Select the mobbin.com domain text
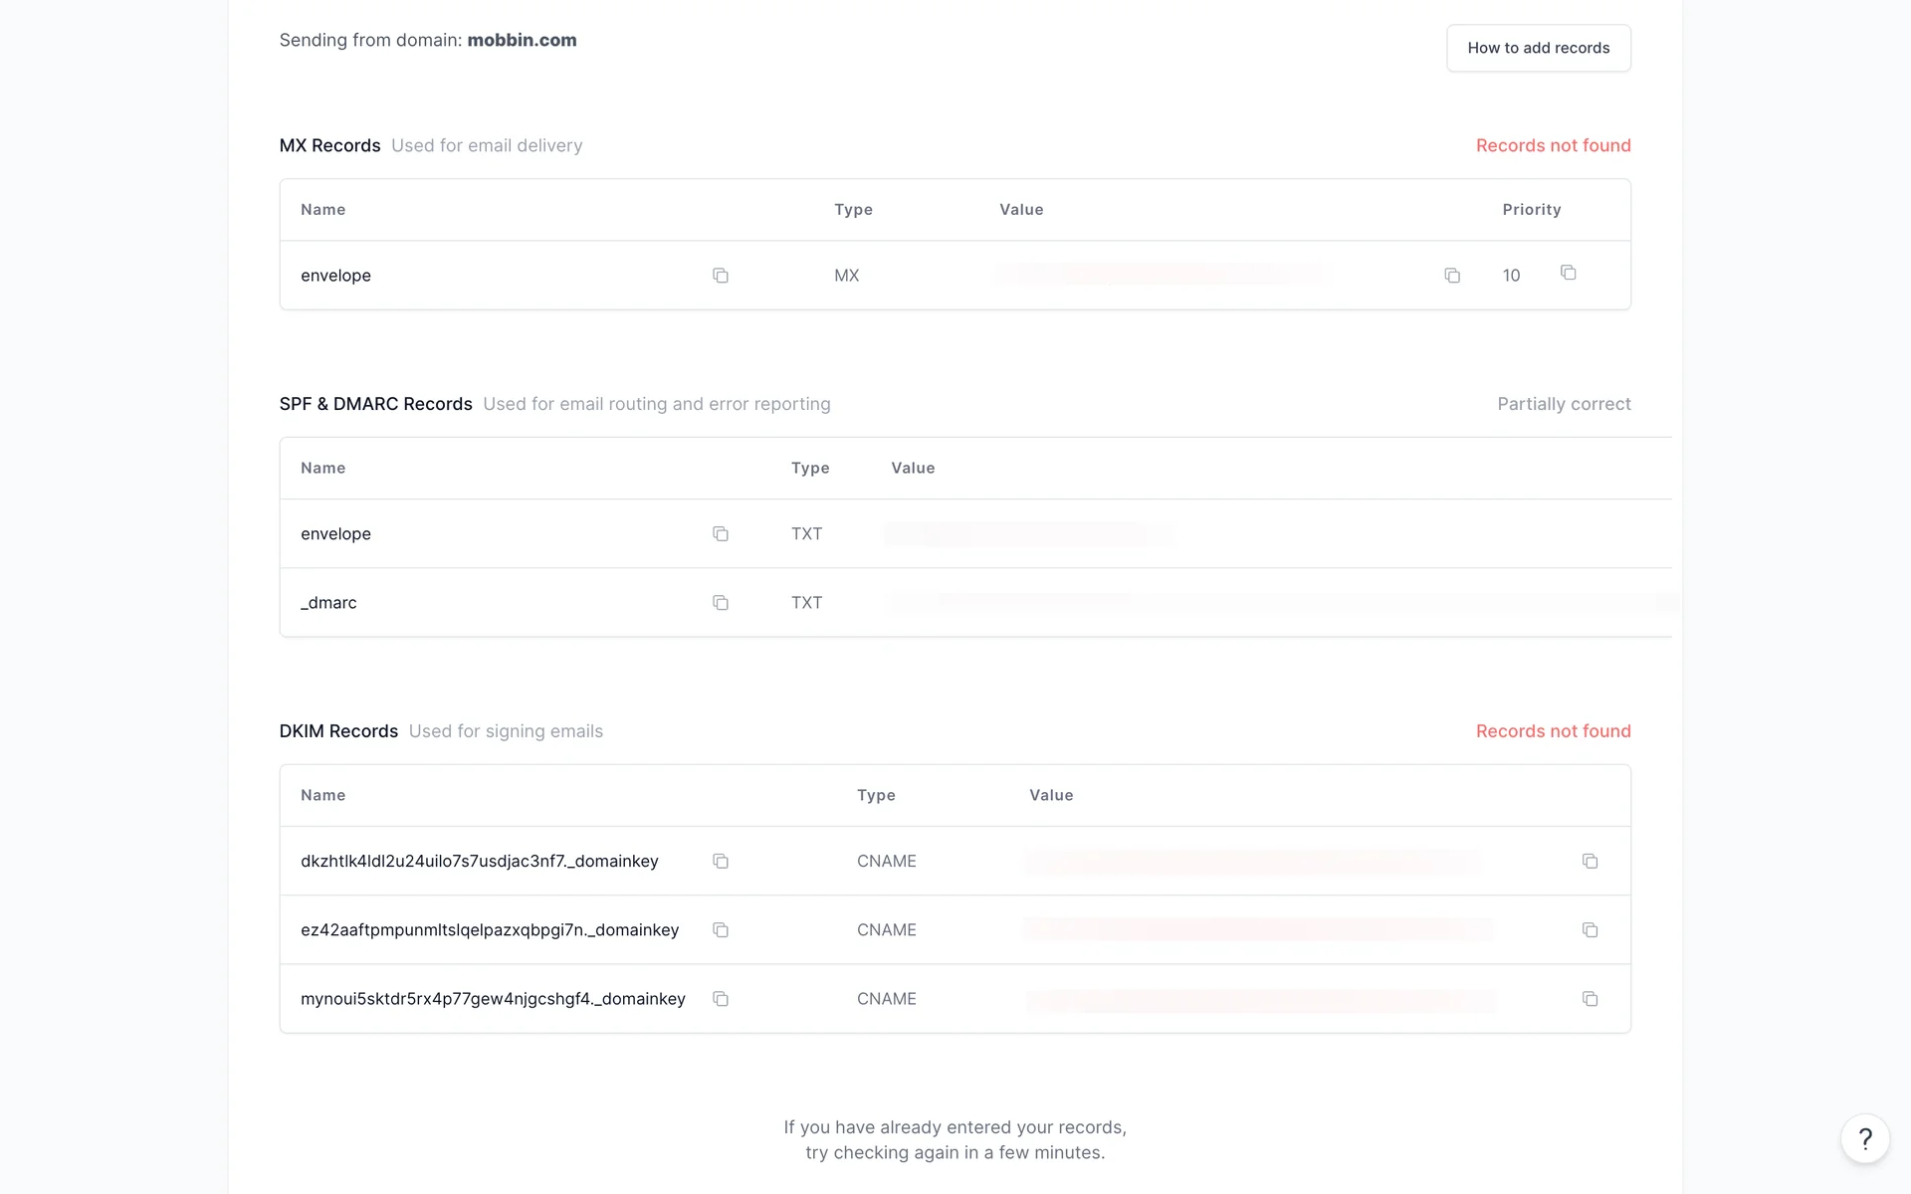This screenshot has width=1911, height=1194. pyautogui.click(x=522, y=40)
